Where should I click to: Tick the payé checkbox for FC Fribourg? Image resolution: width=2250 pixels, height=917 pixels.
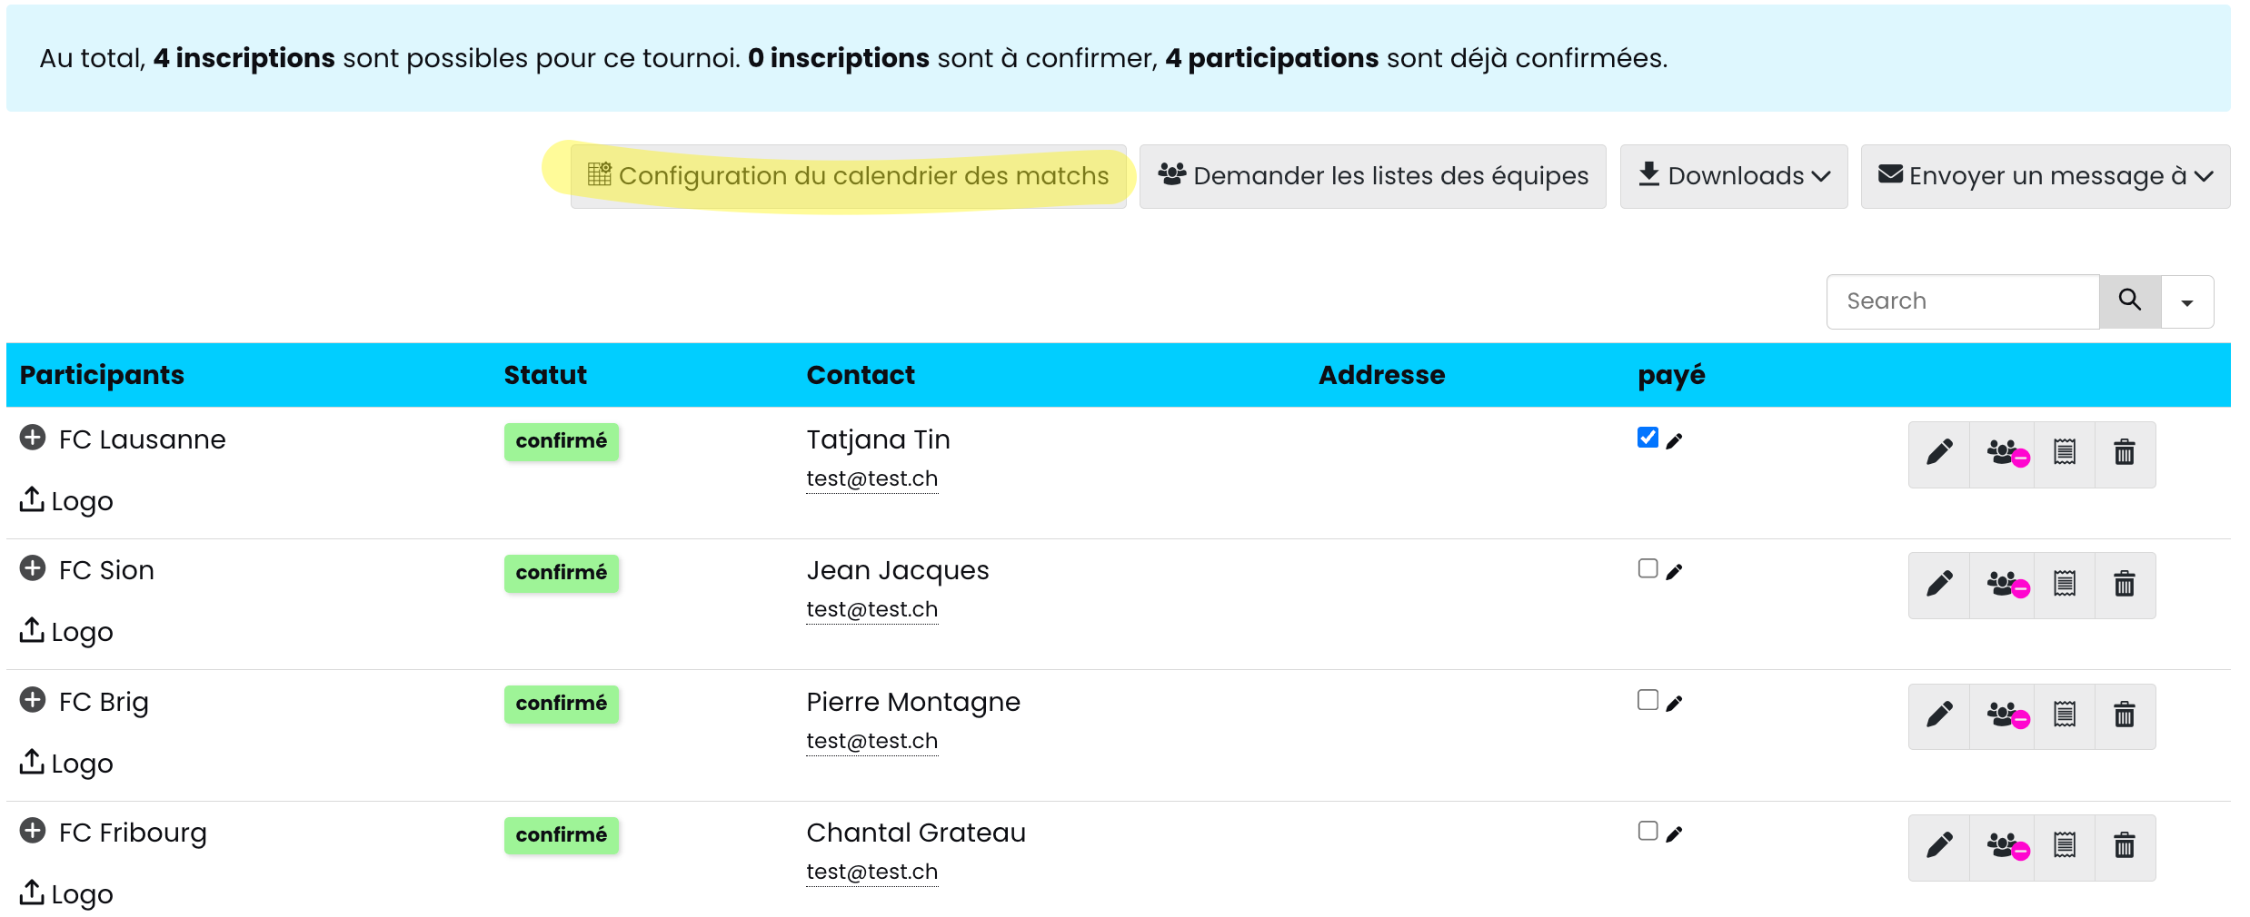[1648, 831]
